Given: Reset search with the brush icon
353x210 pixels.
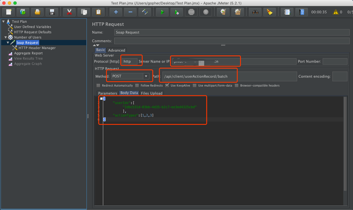Looking at the screenshot, I should point(270,12).
